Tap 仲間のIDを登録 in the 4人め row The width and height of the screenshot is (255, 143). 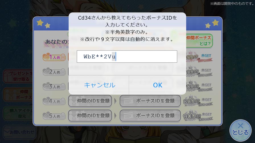point(90,101)
